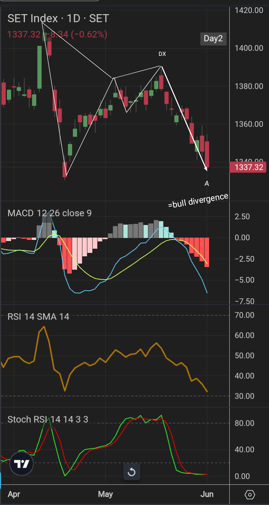Click the tall green candle below 1400

(39, 67)
